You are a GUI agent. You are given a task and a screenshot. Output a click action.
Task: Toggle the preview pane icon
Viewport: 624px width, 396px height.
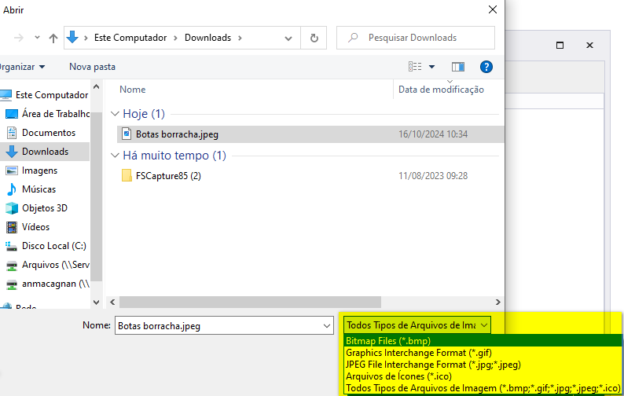[457, 67]
